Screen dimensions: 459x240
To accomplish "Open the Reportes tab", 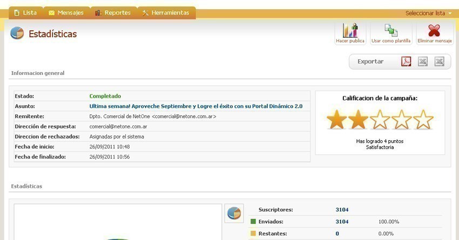I will pos(113,13).
